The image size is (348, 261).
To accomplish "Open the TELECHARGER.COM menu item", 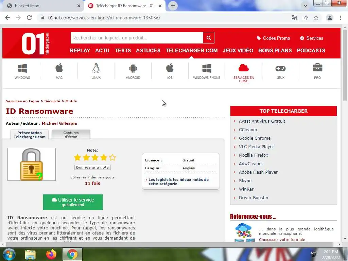I will click(x=192, y=51).
